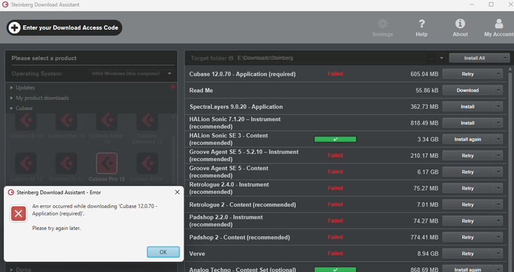Screen dimensions: 514x272
Task: Open dropdown arrow beside HALion Sonic SE 3 Install again
Action: (x=498, y=139)
